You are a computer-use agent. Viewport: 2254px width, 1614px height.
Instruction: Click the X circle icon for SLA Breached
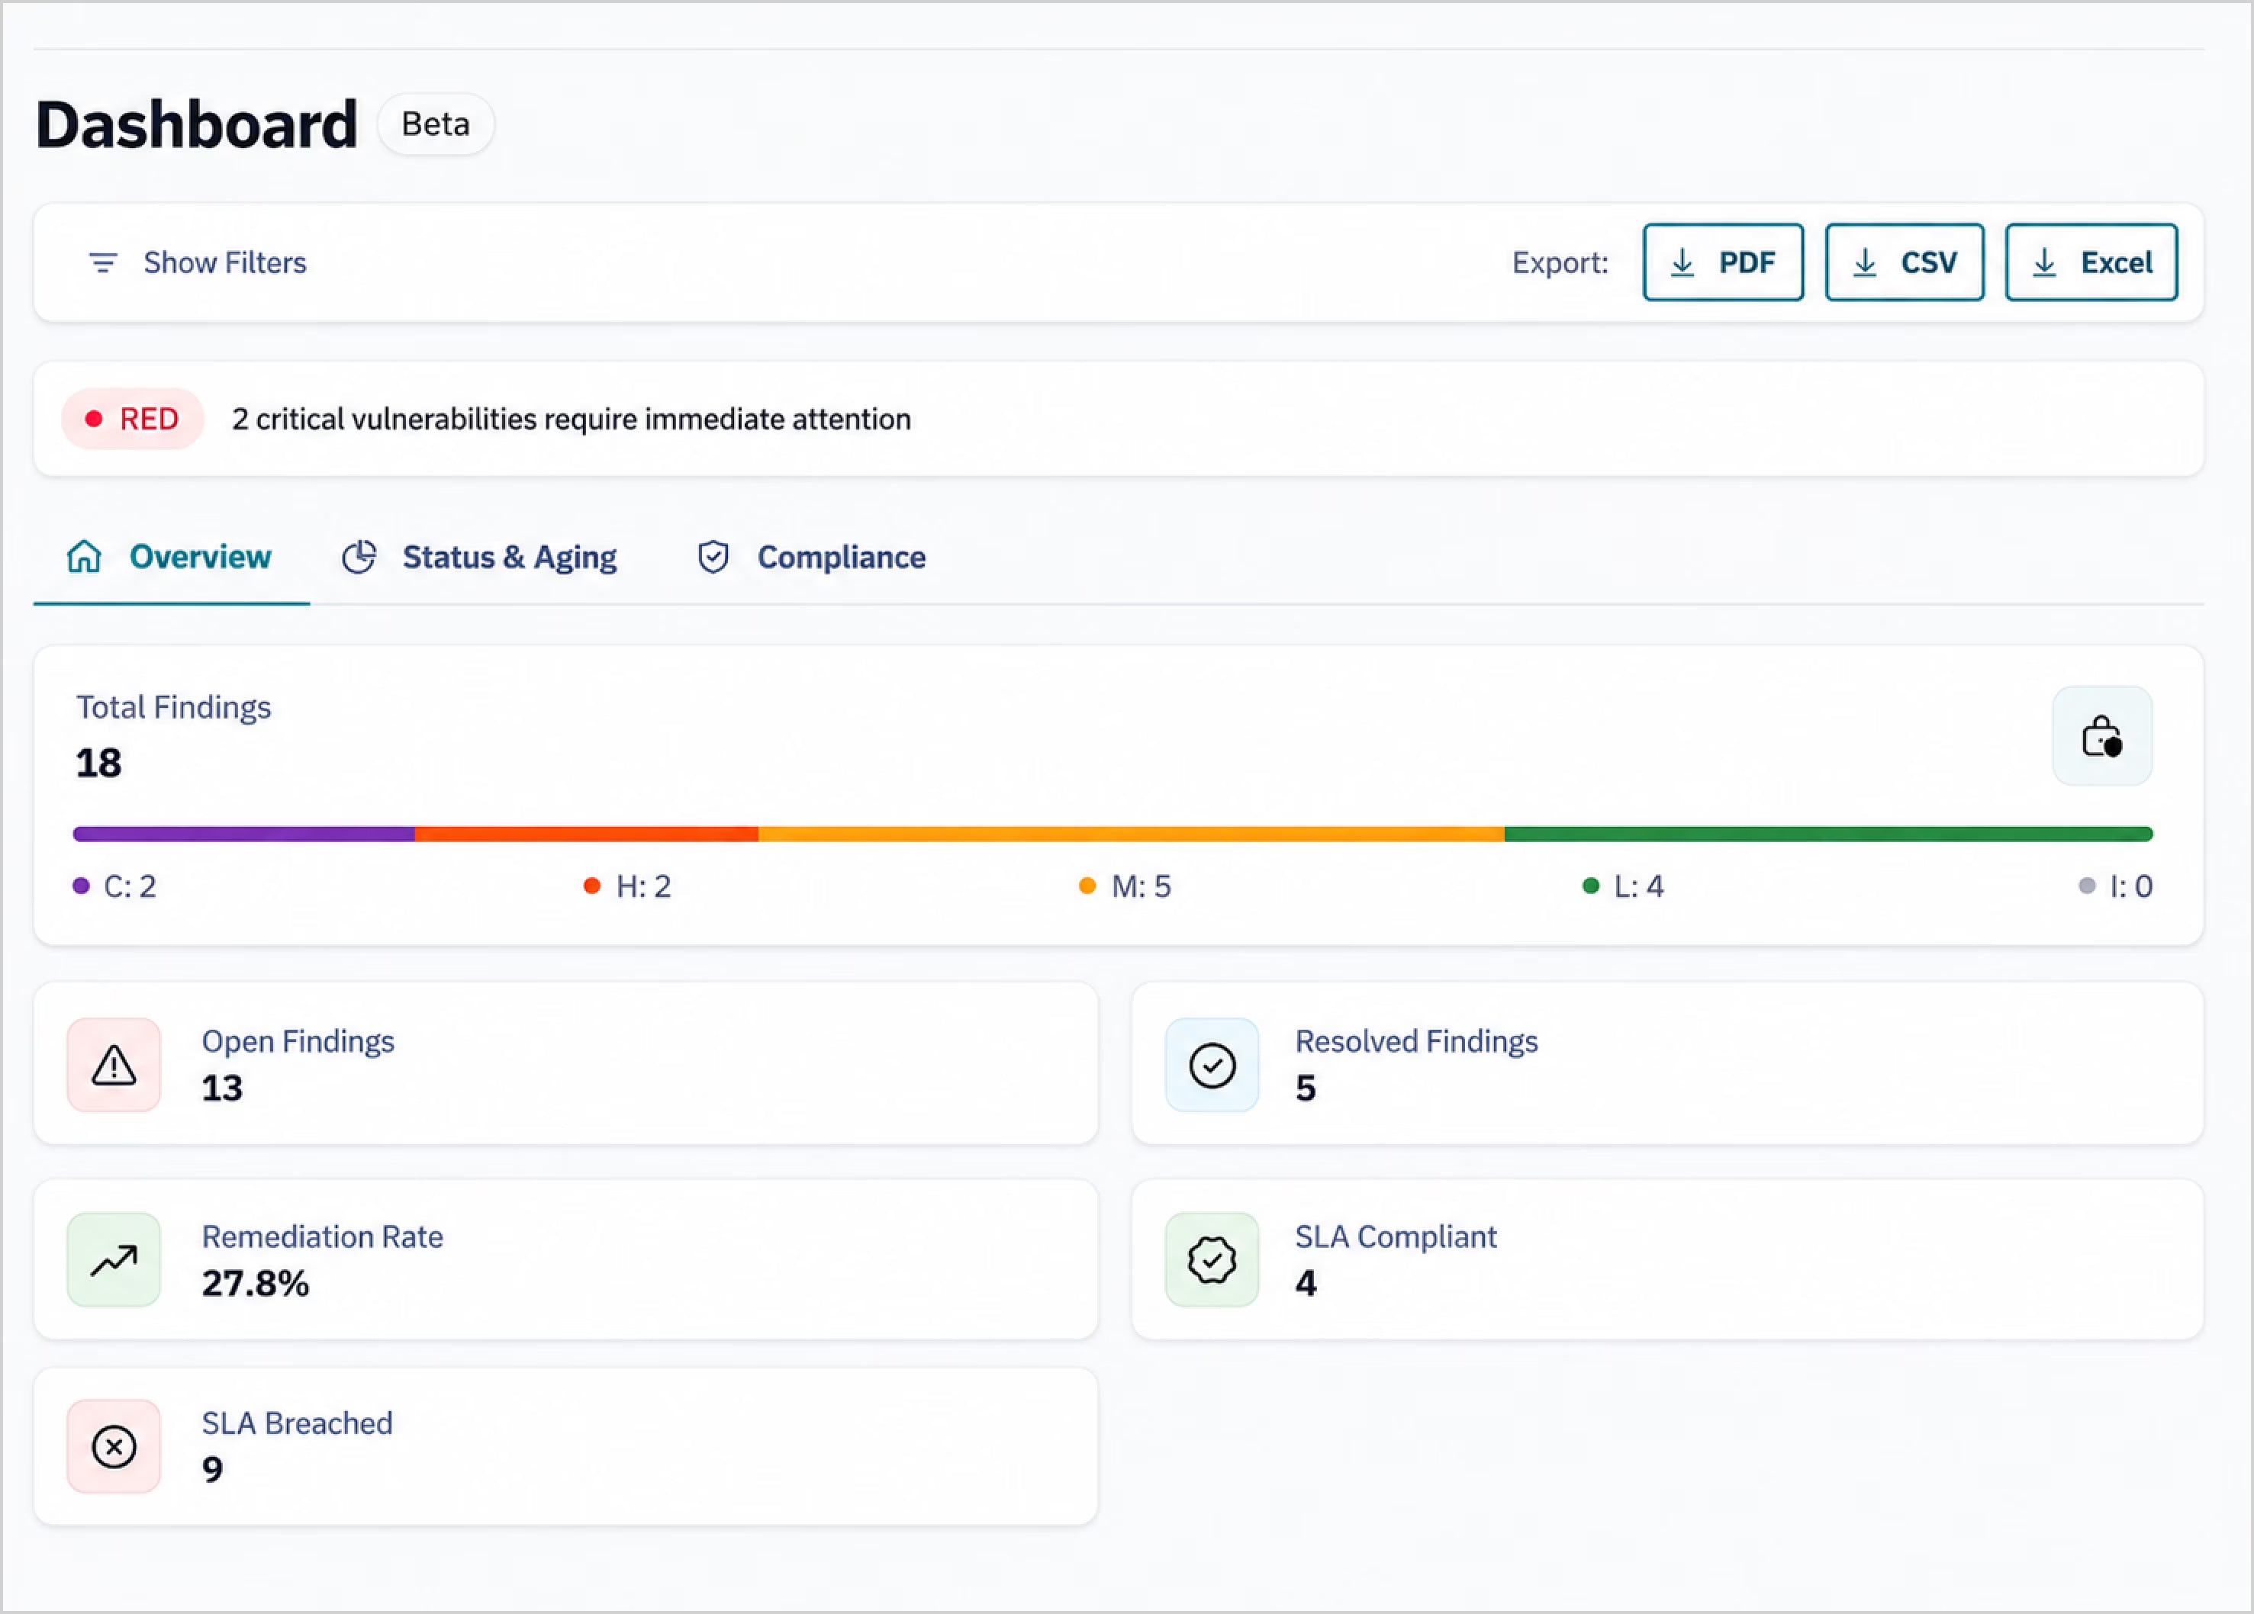click(114, 1446)
